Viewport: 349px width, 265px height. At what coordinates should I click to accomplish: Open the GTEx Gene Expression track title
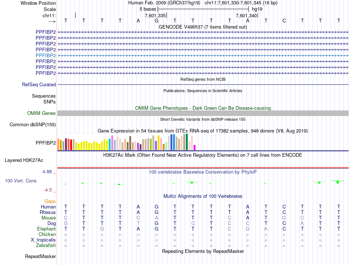(x=203, y=131)
